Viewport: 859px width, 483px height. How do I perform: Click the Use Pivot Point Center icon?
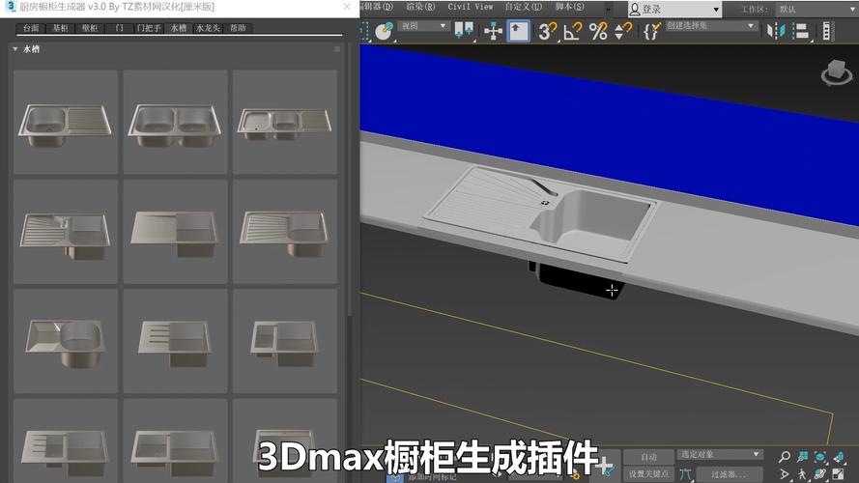[464, 30]
